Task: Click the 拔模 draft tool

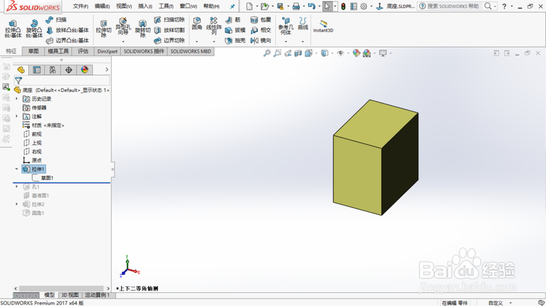Action: point(235,30)
